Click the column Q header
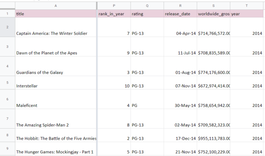The width and height of the screenshot is (265, 156). (147, 6)
